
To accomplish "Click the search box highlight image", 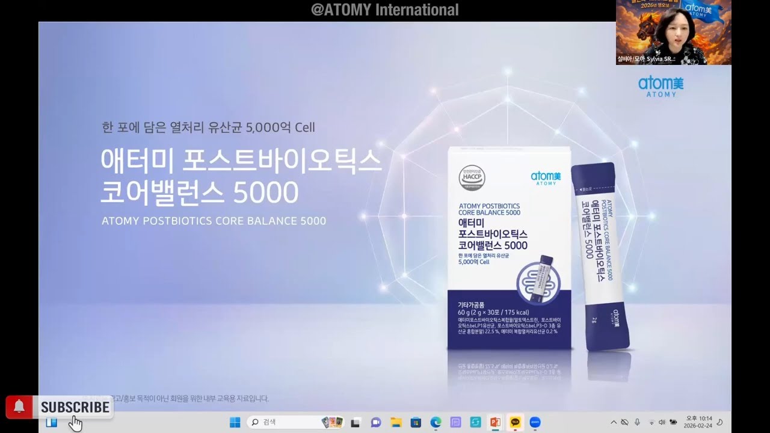I will click(x=332, y=422).
